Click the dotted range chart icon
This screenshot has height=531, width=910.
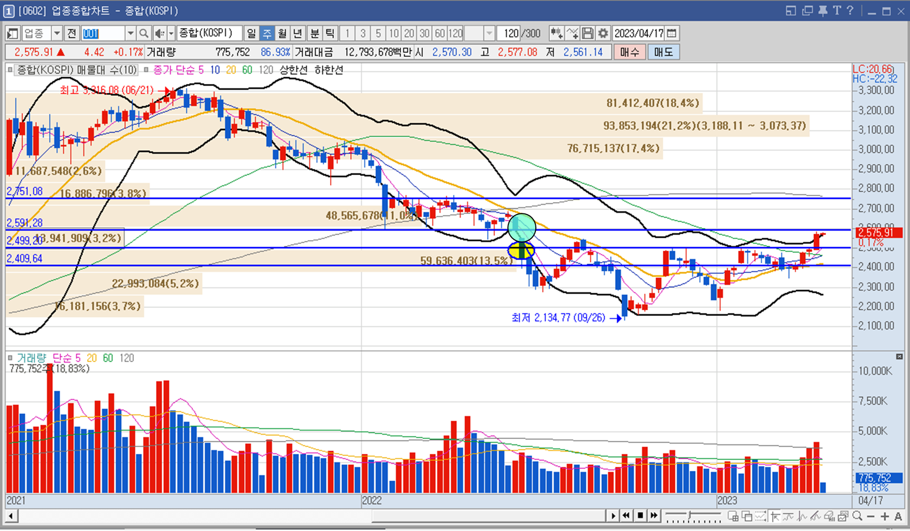760,516
